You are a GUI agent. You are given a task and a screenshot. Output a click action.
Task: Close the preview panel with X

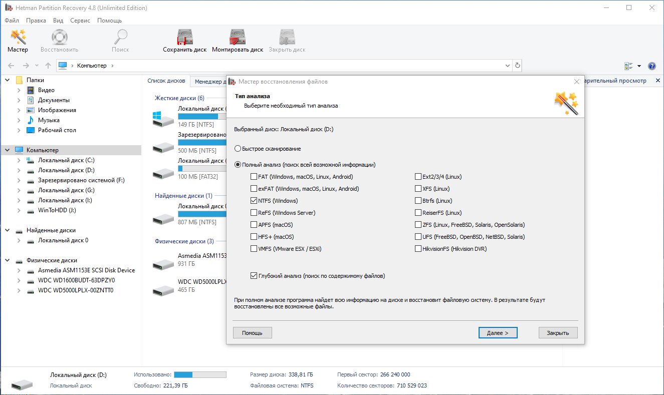pos(657,81)
